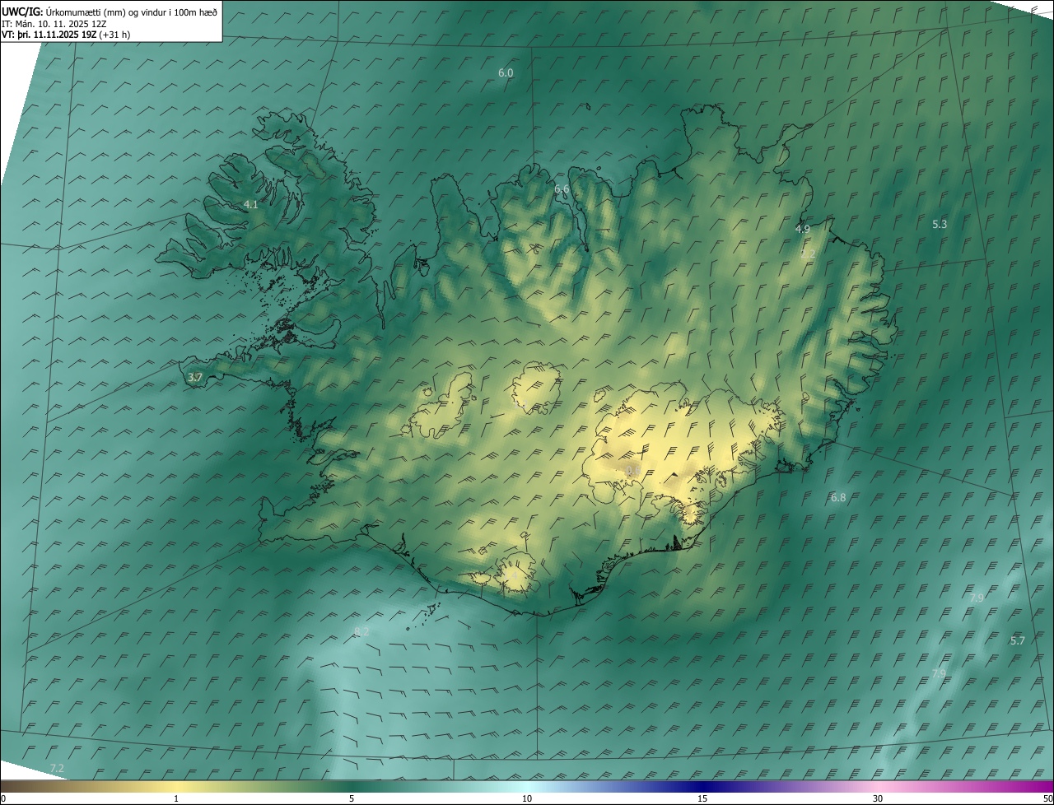Click the map title 'Úrkomumætti (mm) og vindur í 100m hæð'
Screen dimensions: 1054x805
(x=132, y=12)
